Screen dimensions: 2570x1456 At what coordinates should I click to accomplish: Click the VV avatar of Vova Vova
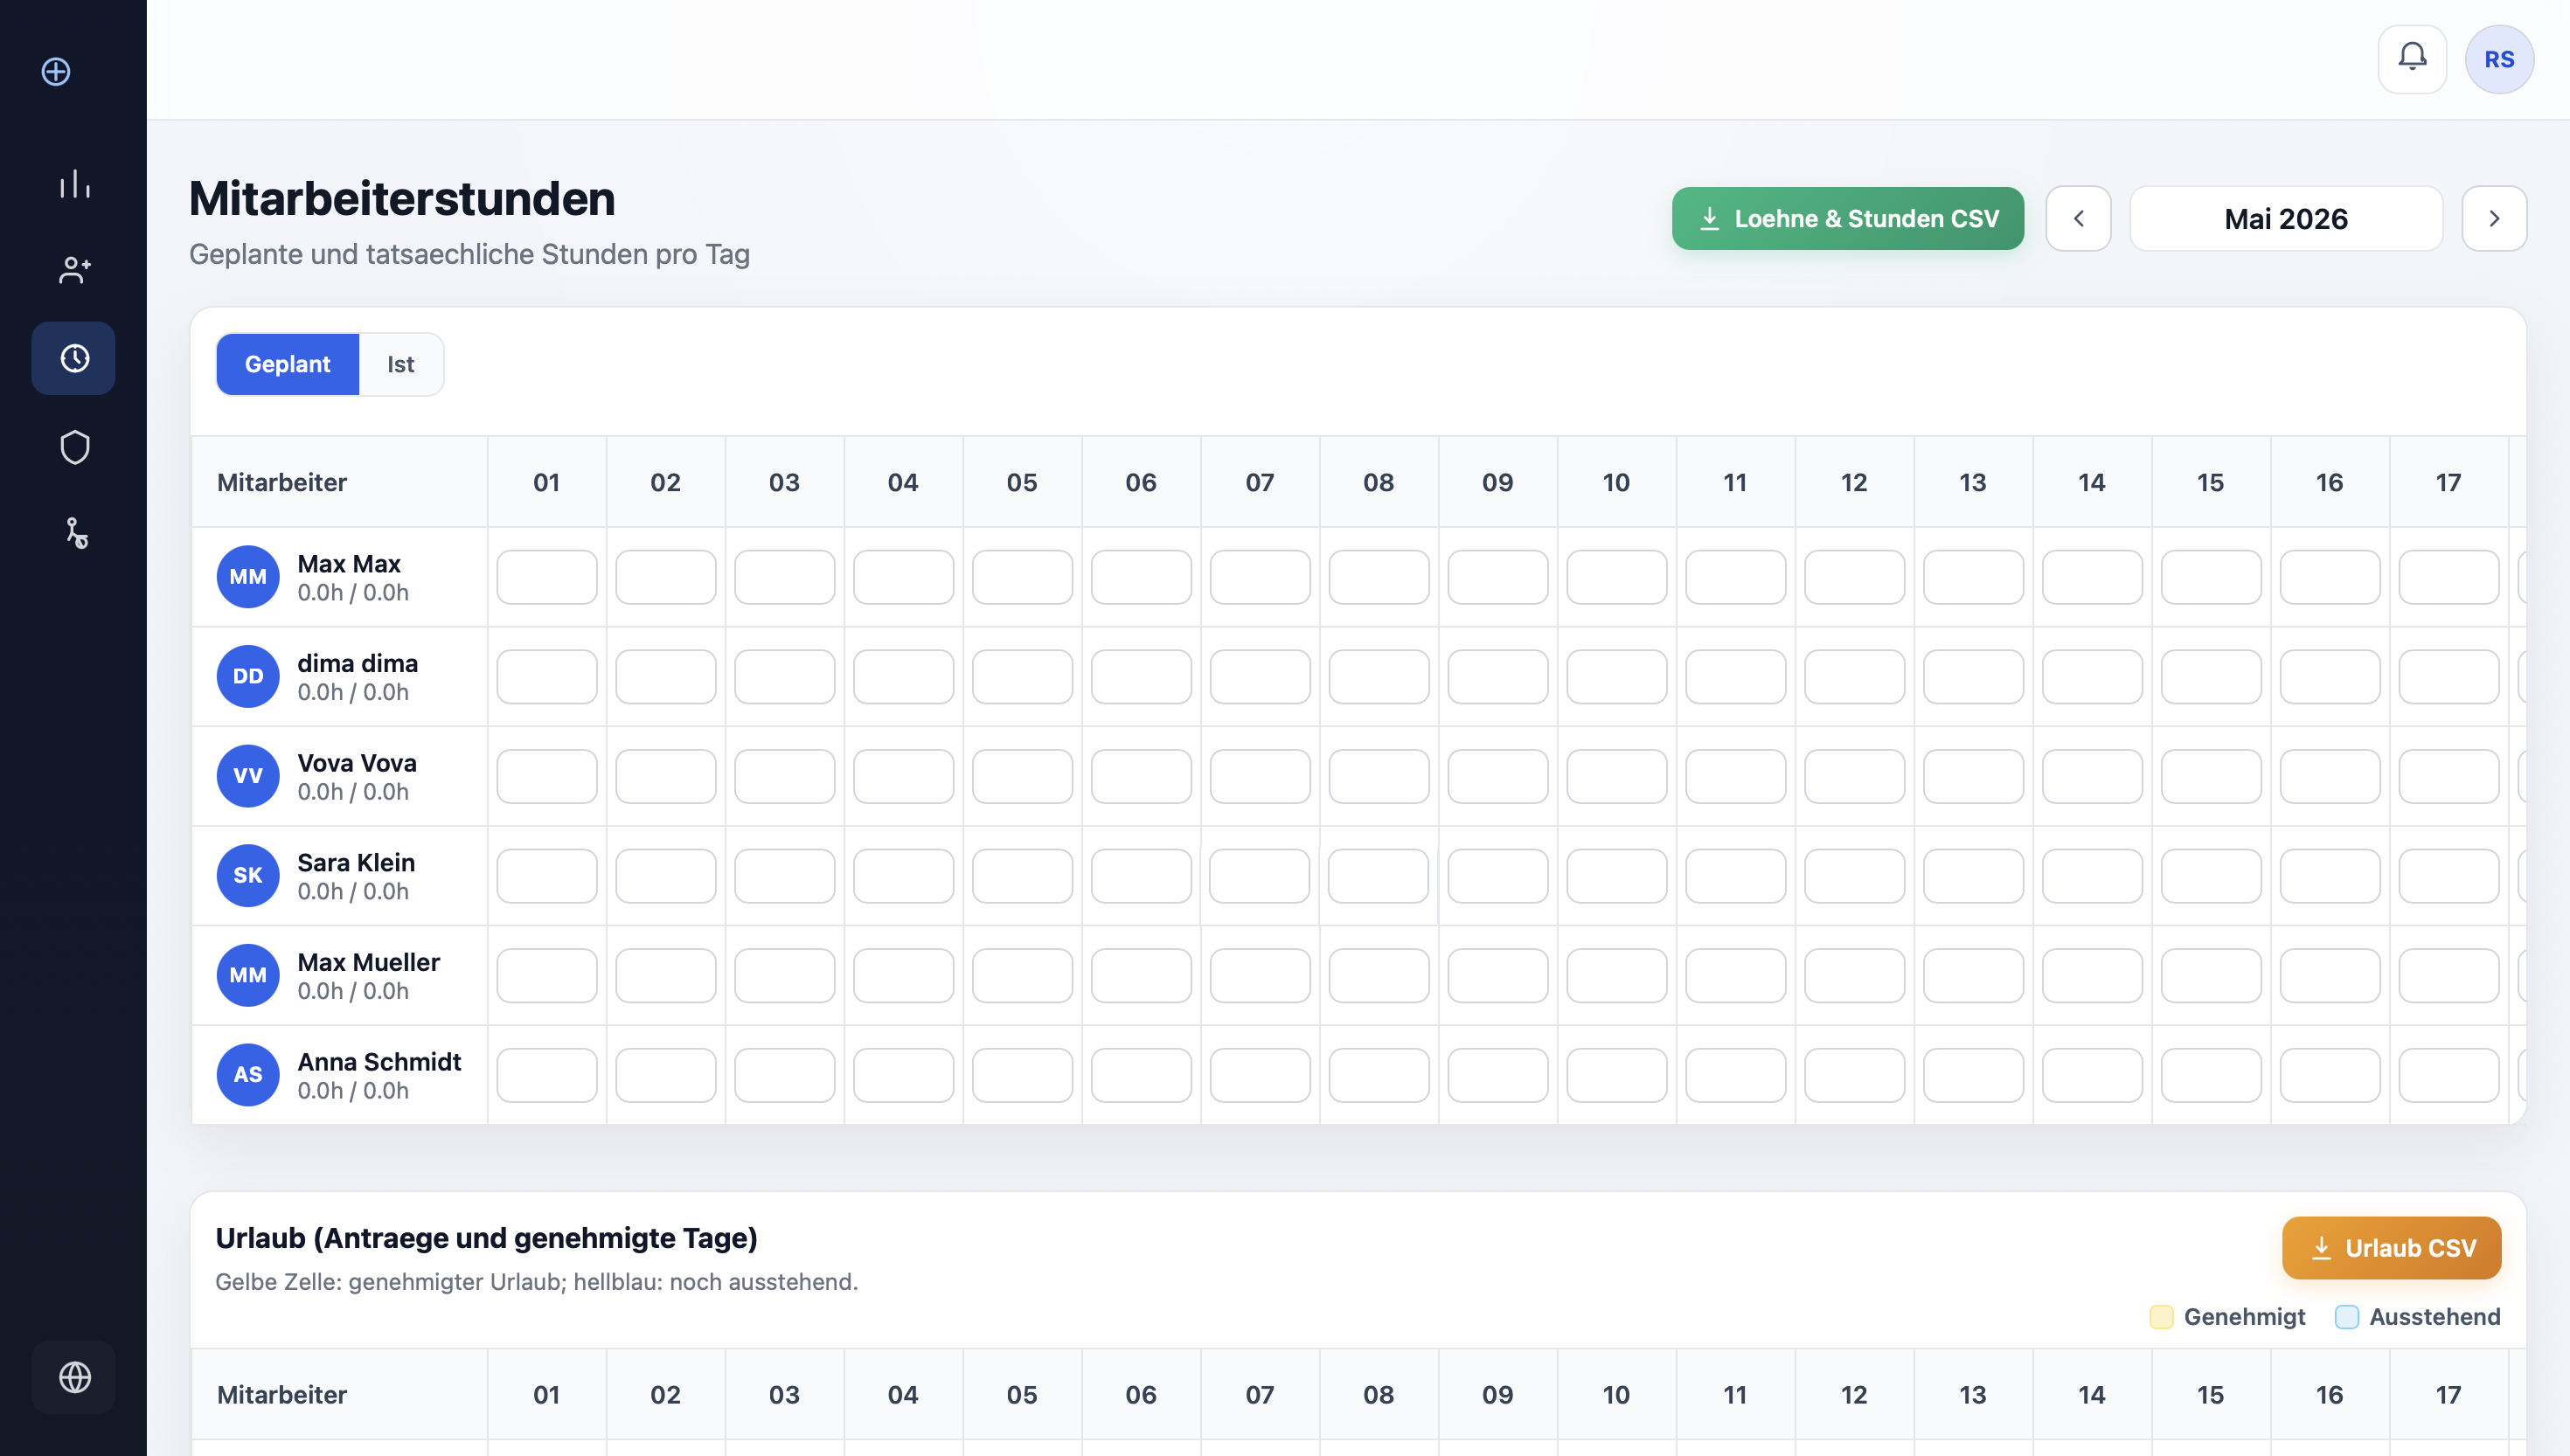pyautogui.click(x=248, y=776)
